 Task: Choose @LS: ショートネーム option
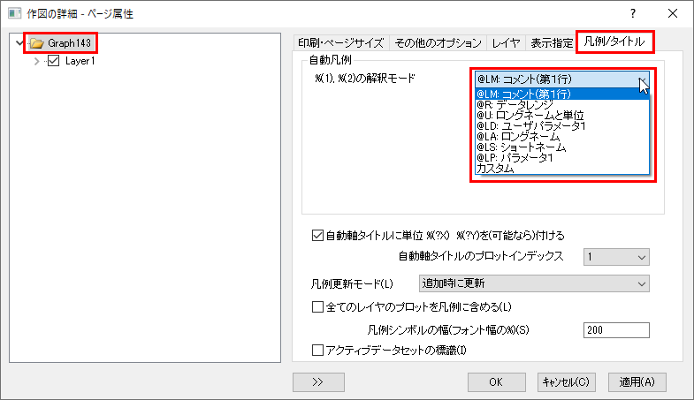tap(561, 147)
